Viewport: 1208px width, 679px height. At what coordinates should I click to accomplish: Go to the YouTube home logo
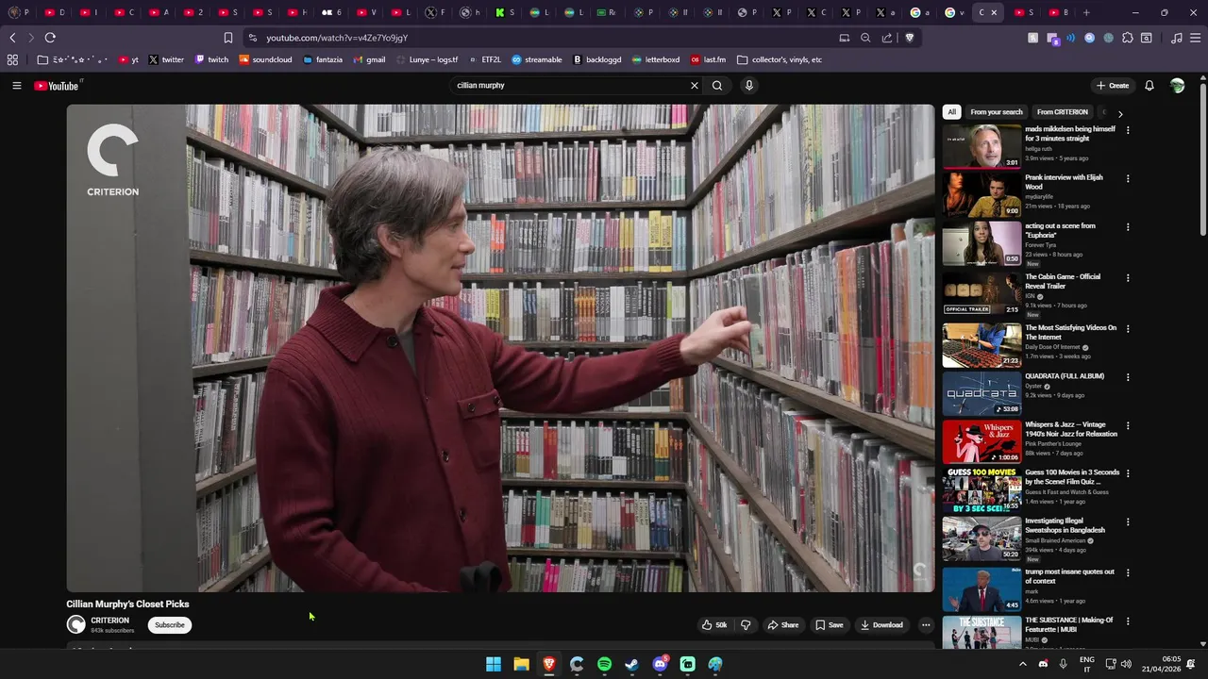point(57,86)
